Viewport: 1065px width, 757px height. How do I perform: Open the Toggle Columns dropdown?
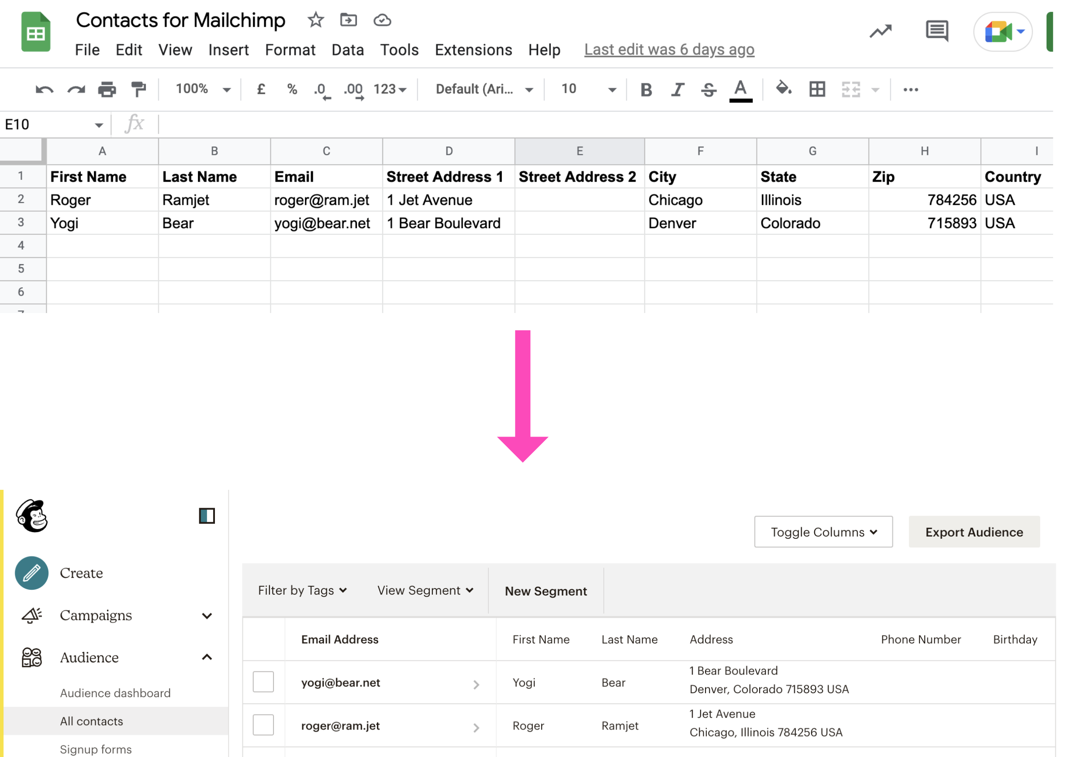click(823, 532)
